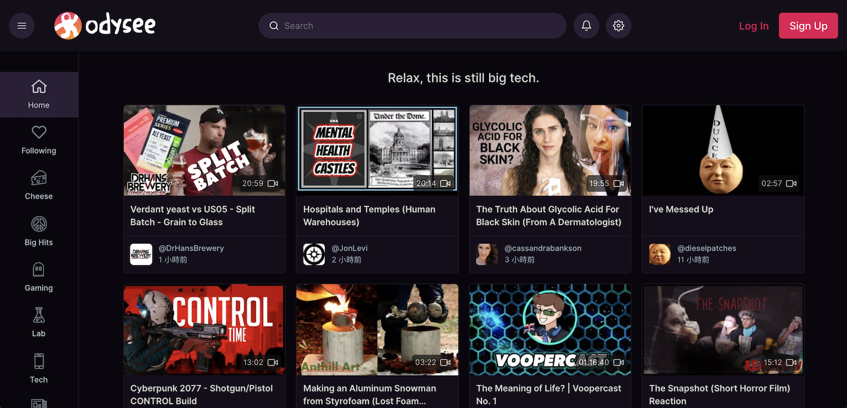The width and height of the screenshot is (847, 408).
Task: Click the '1 小時前' timestamp under DrHansBrewery
Action: click(173, 260)
